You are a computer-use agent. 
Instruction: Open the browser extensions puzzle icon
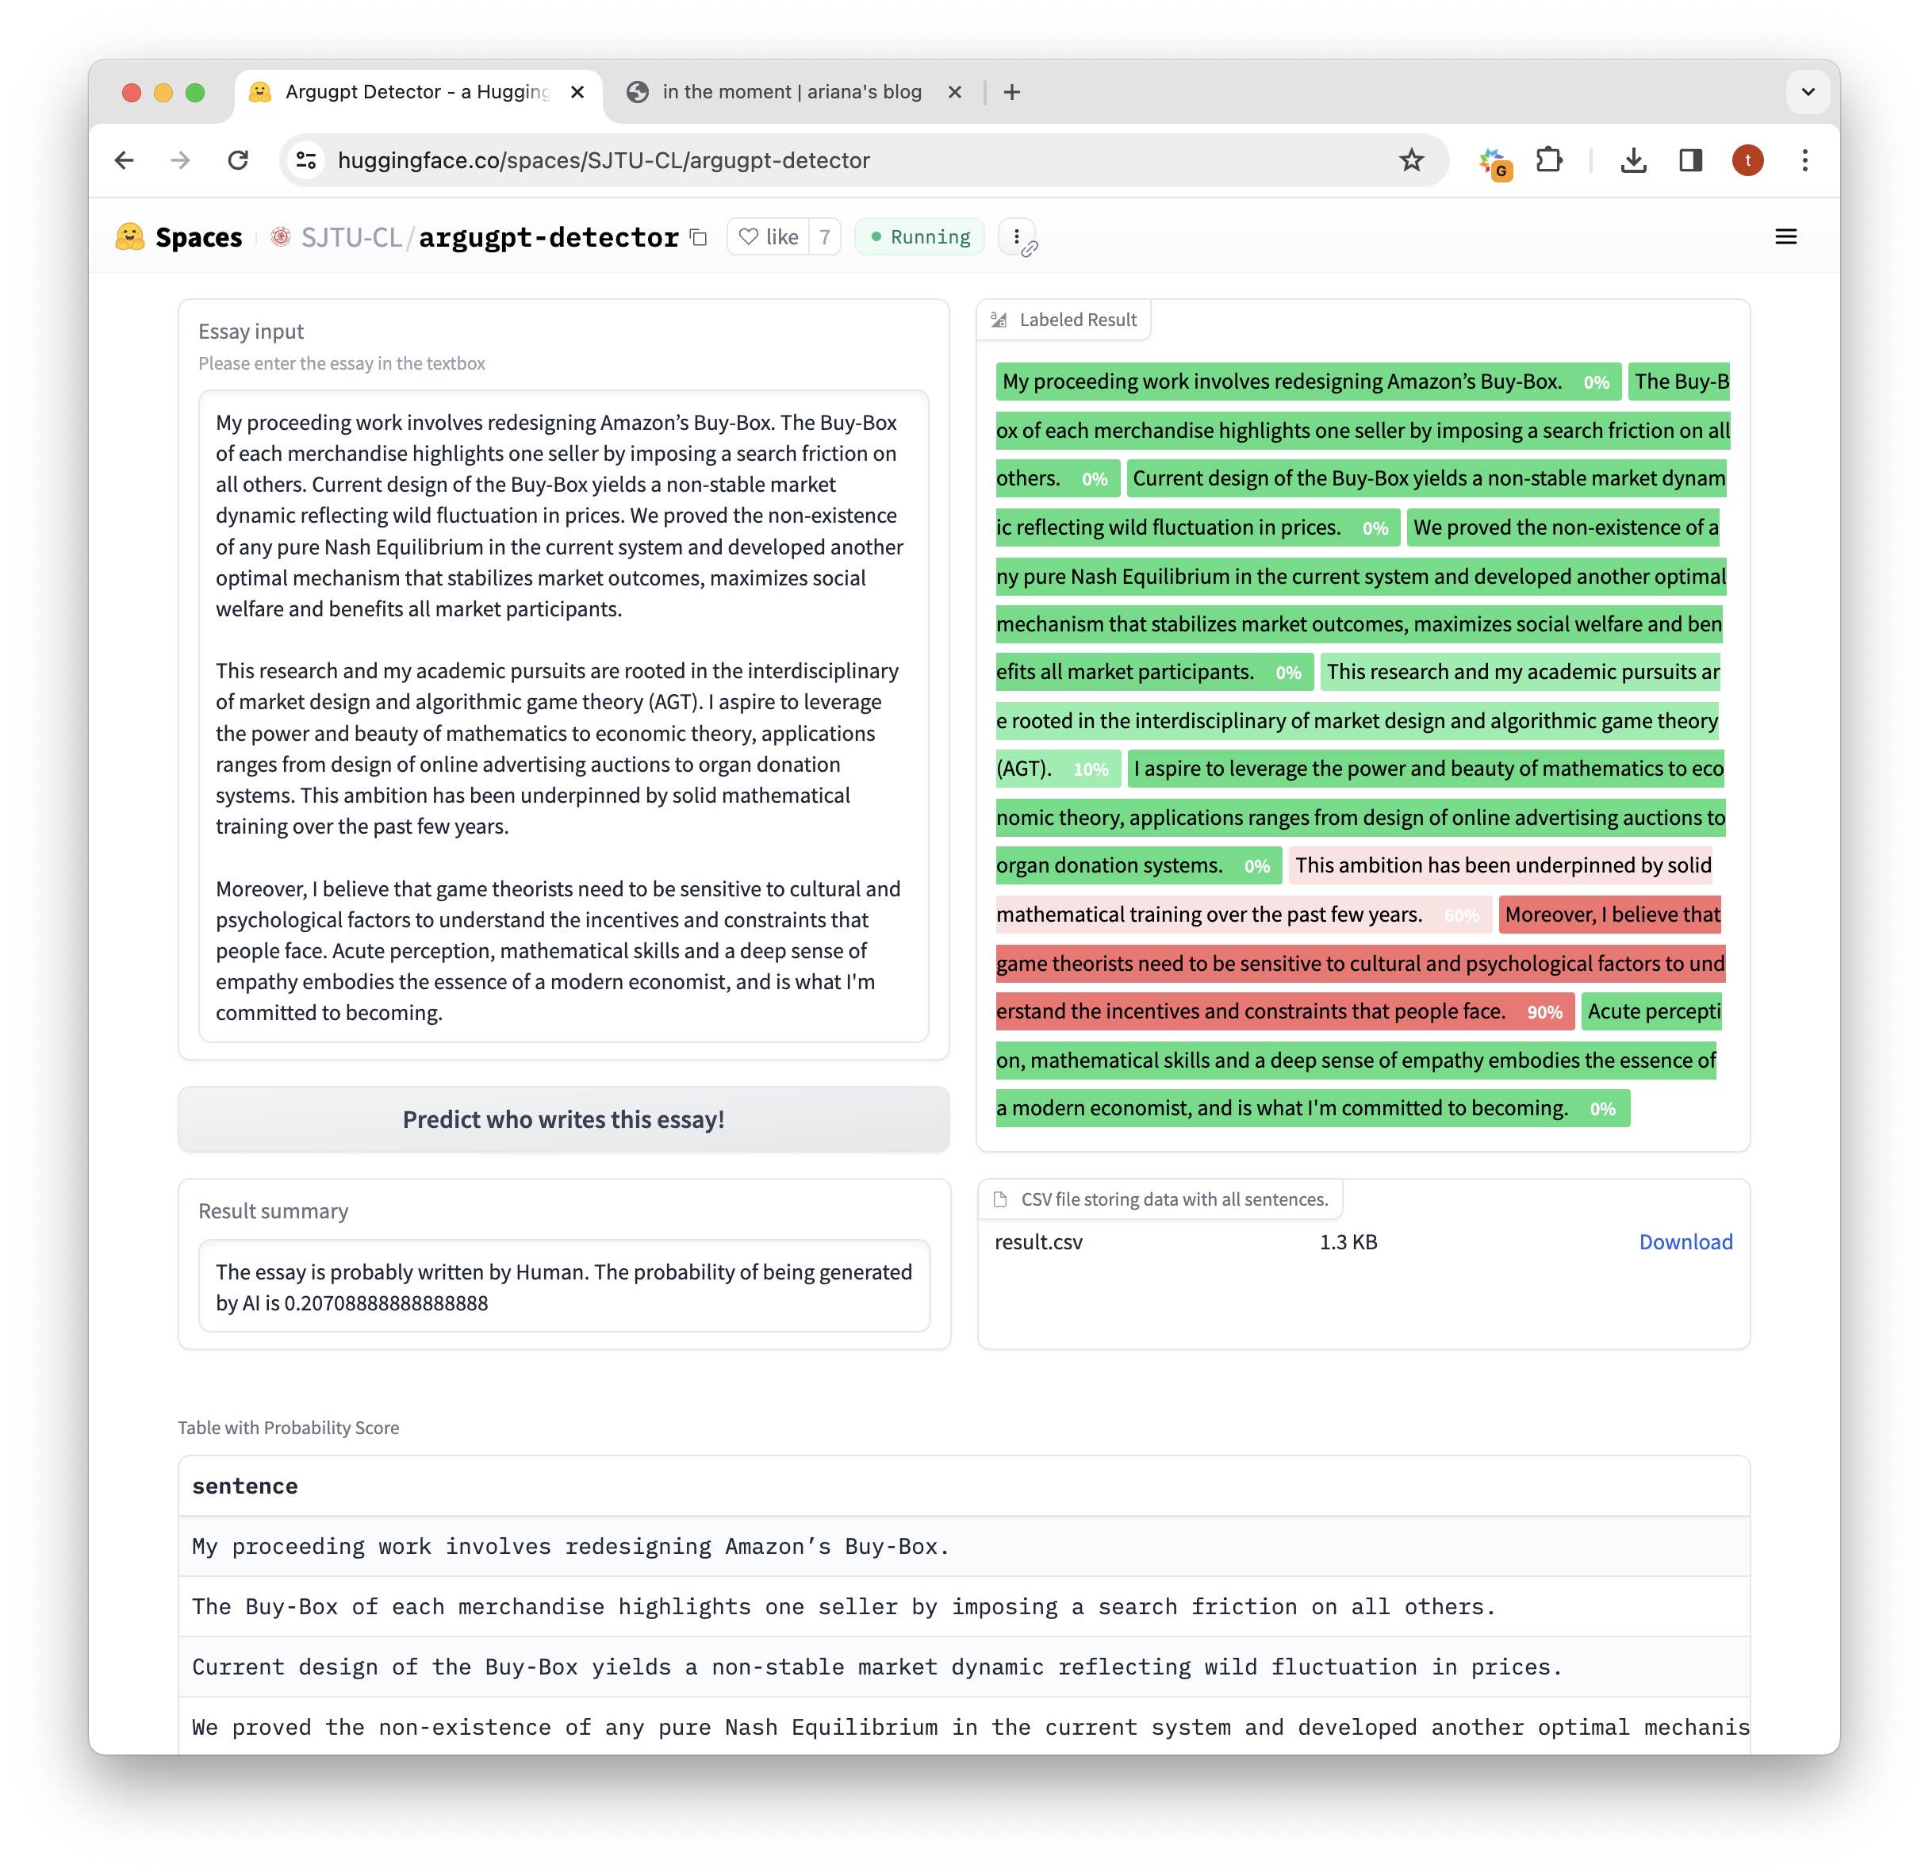[x=1549, y=160]
